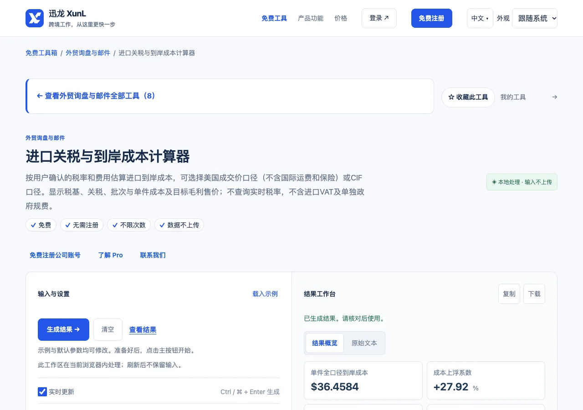Click the 联系我们 link
Viewport: 583px width, 410px height.
click(x=153, y=255)
